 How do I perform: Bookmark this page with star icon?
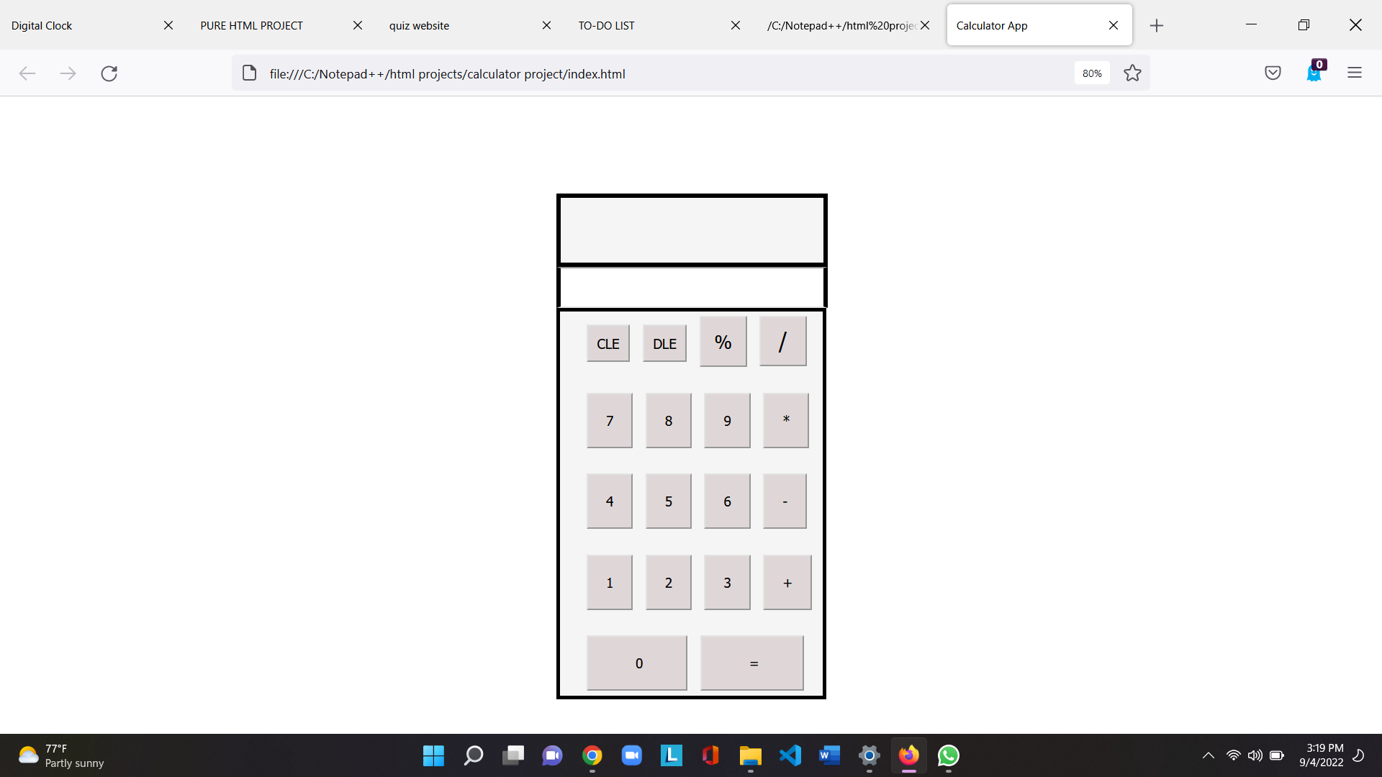pos(1132,73)
